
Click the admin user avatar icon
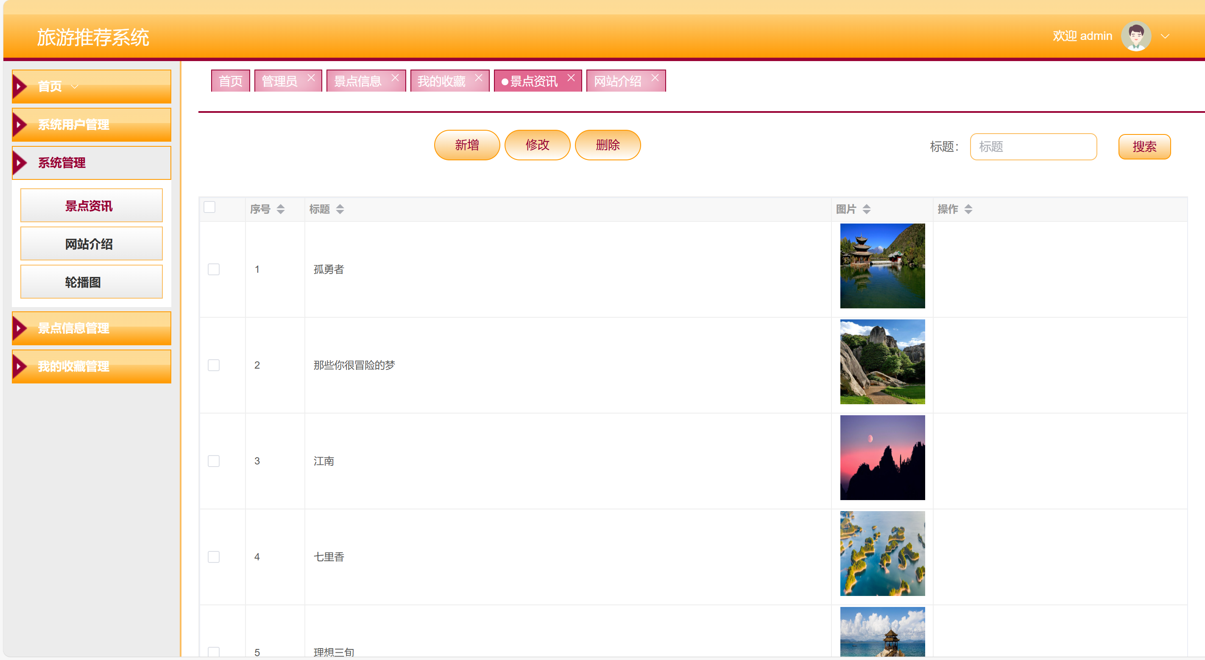pyautogui.click(x=1136, y=36)
